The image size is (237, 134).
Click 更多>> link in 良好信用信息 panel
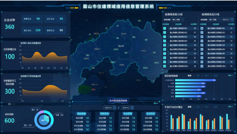[230, 76]
